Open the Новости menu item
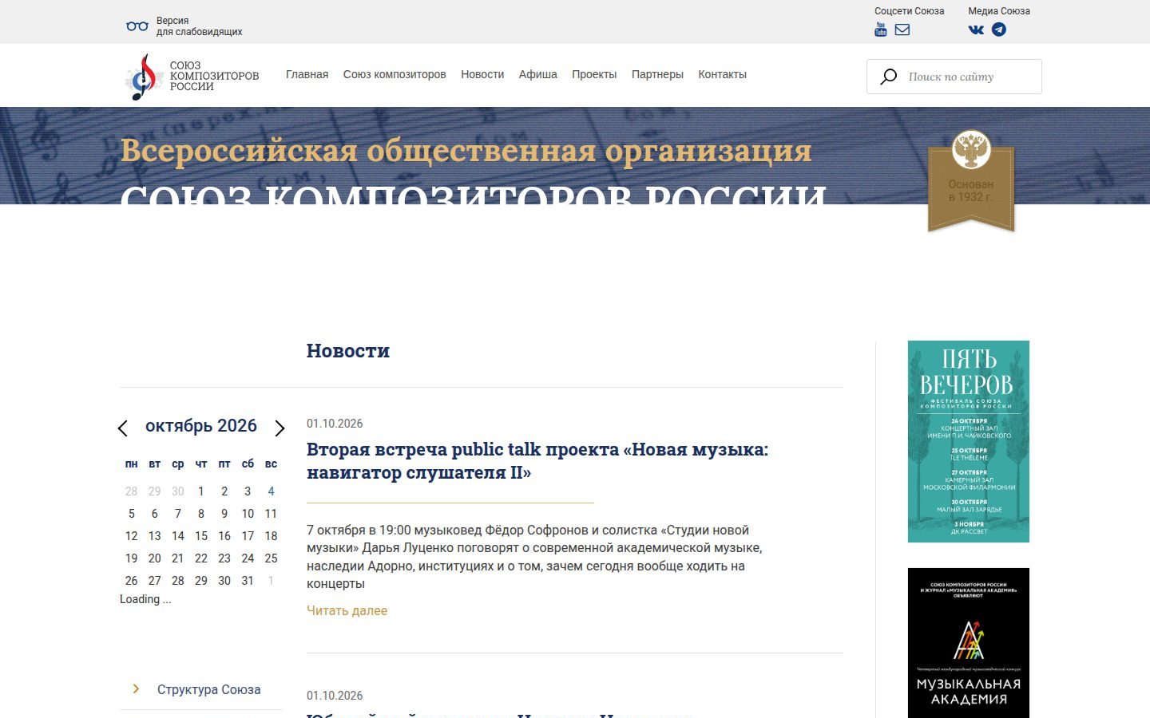 pyautogui.click(x=482, y=74)
